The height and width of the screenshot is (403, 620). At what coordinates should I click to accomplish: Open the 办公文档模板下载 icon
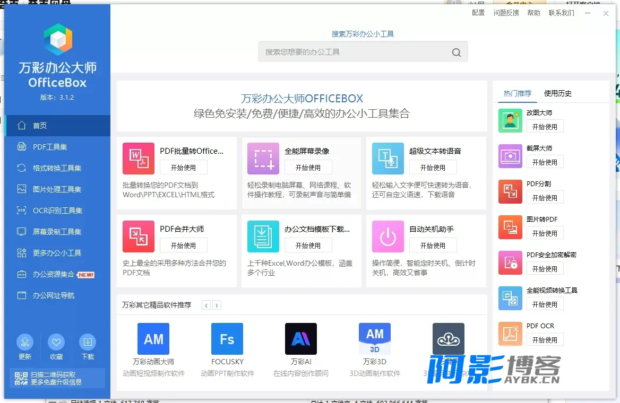point(263,236)
